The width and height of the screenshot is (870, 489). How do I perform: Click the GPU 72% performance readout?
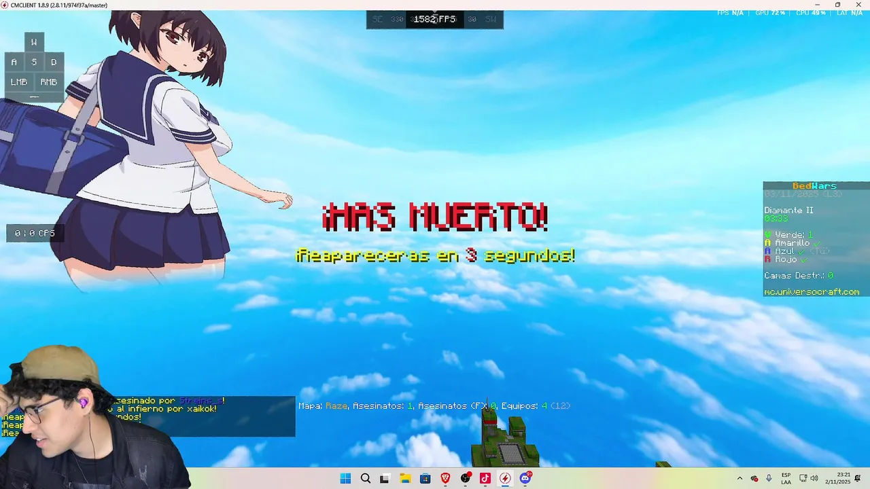click(770, 13)
